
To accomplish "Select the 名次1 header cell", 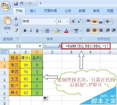I will (37, 58).
